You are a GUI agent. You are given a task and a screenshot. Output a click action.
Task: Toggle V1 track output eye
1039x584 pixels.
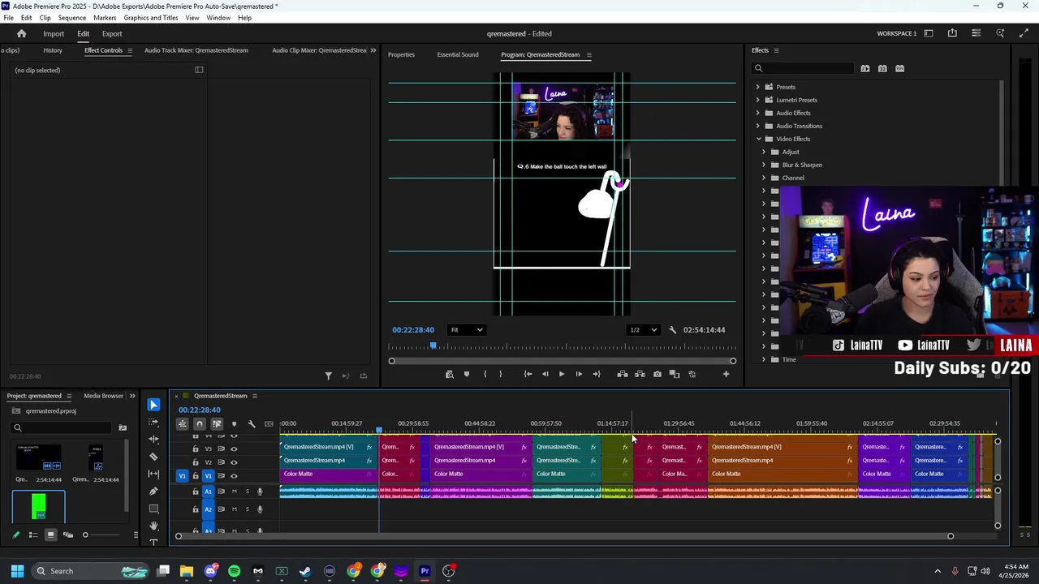tap(234, 476)
